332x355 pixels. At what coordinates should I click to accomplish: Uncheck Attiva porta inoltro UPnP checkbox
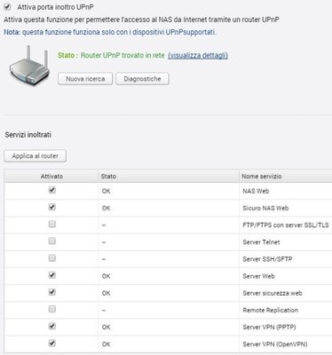8,7
